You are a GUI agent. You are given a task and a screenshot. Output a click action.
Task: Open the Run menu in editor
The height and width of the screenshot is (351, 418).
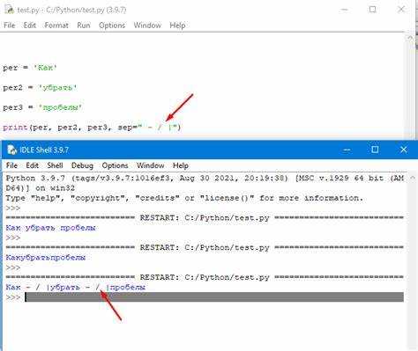84,26
